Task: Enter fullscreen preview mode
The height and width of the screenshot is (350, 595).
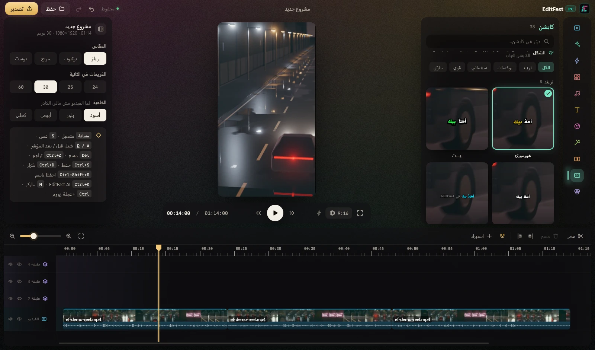Action: 360,213
